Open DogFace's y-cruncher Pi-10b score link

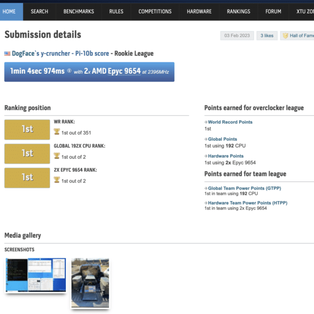[x=61, y=54]
